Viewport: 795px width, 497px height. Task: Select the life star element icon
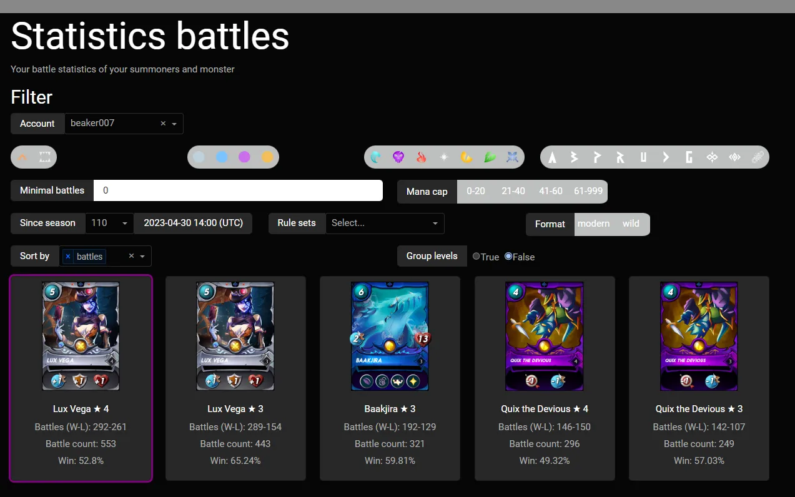(444, 157)
